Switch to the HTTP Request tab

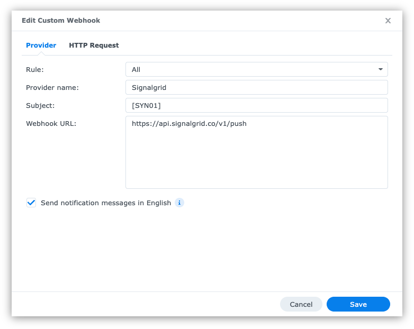pos(94,45)
